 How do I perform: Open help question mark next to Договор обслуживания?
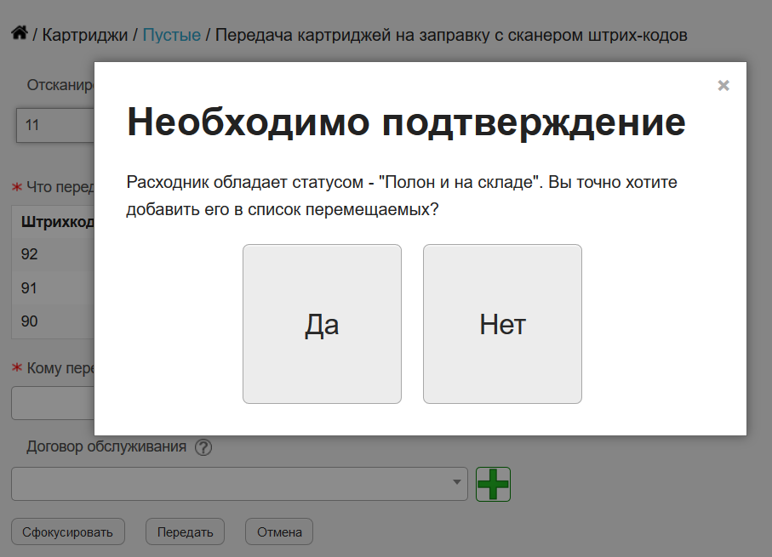[203, 447]
